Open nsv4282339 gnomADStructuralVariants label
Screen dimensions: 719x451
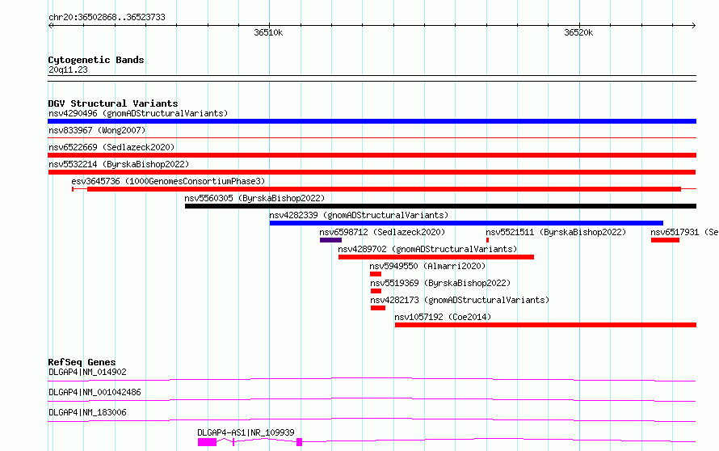[x=359, y=215]
